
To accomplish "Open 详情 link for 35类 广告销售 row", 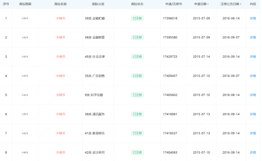I will pos(253,76).
